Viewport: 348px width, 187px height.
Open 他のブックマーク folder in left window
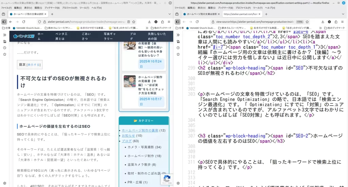[x=161, y=28]
